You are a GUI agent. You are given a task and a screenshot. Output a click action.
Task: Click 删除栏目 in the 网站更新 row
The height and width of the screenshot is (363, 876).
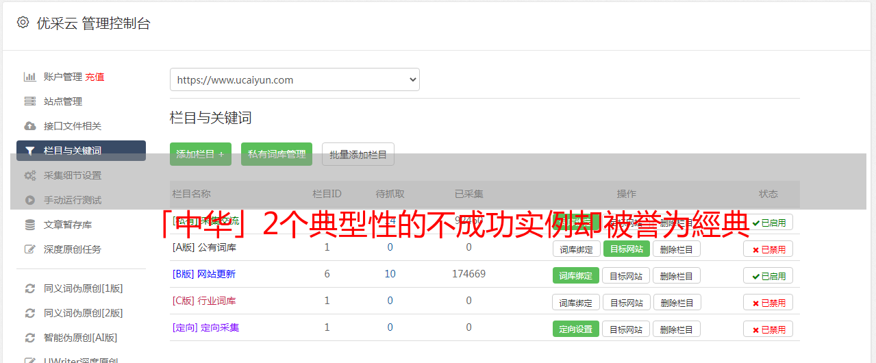click(677, 276)
